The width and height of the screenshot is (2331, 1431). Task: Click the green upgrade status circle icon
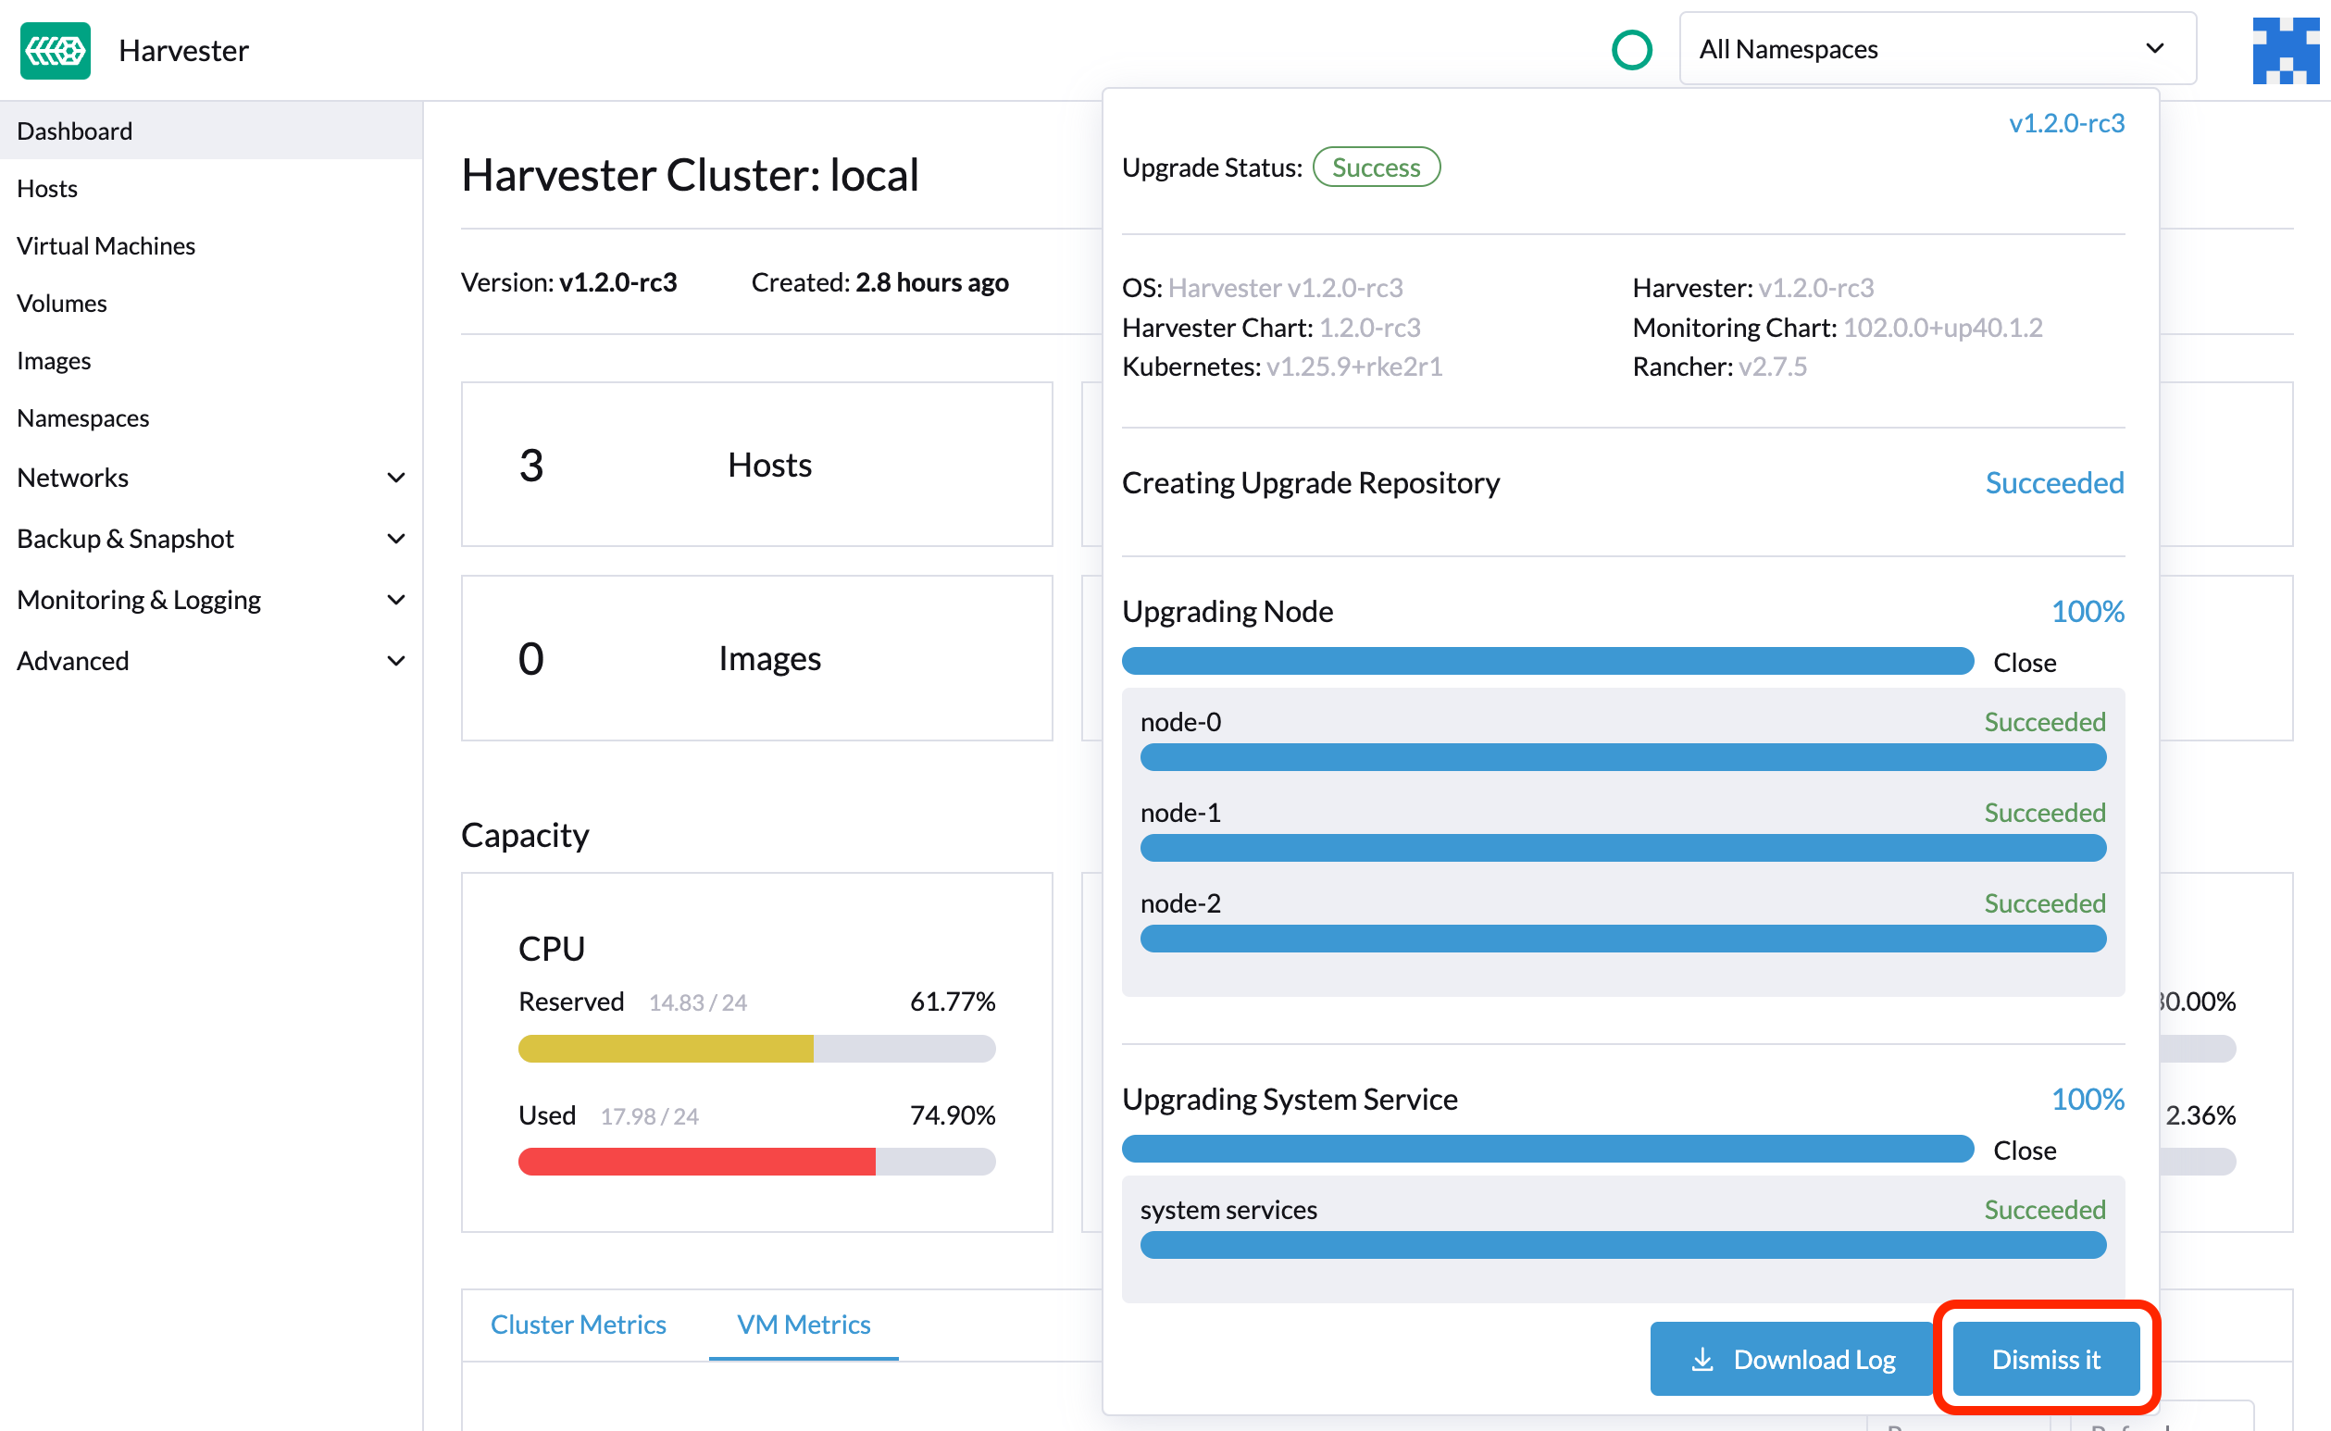pos(1630,50)
